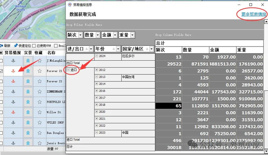Image resolution: width=268 pixels, height=155 pixels.
Task: Click the 刷新 refresh button
Action: (5, 45)
